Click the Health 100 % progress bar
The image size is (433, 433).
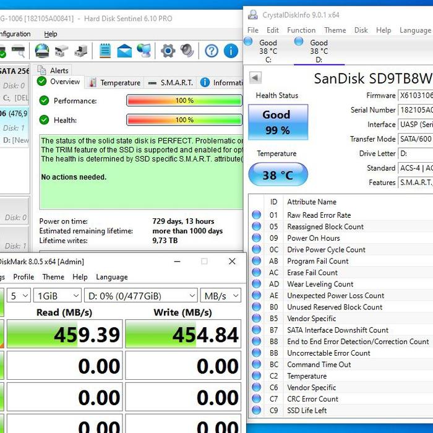(184, 120)
